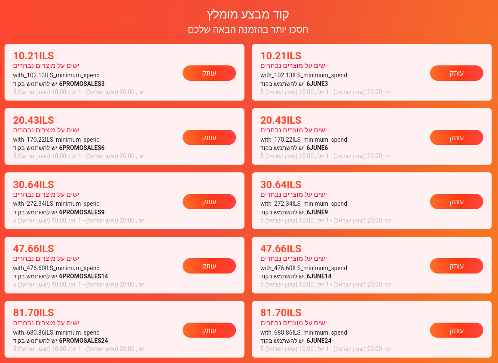
Task: Copy the 6PROMOSALES9 promo code
Action: pos(209,201)
